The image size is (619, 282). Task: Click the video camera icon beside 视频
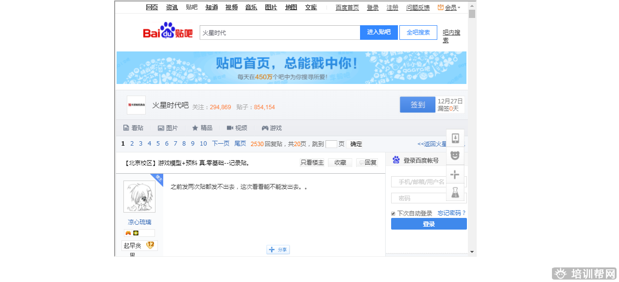point(230,128)
